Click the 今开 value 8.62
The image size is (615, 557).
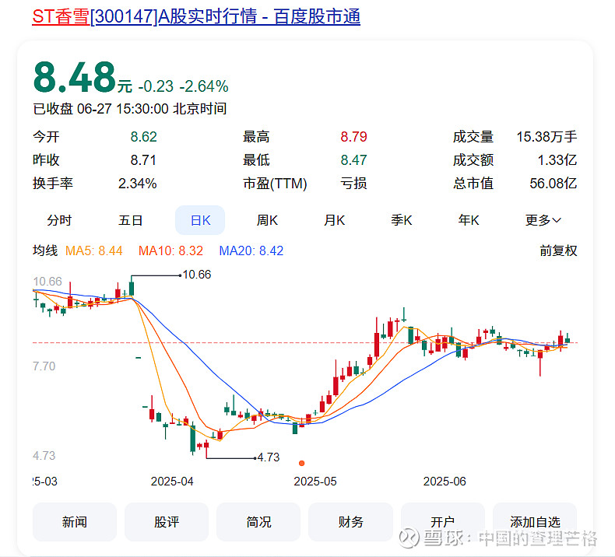pyautogui.click(x=143, y=137)
